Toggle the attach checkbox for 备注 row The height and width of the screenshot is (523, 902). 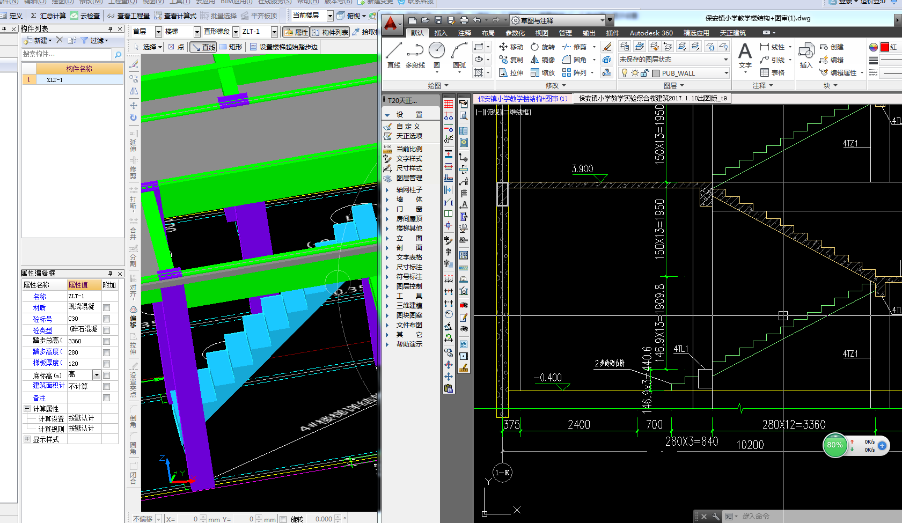coord(106,397)
